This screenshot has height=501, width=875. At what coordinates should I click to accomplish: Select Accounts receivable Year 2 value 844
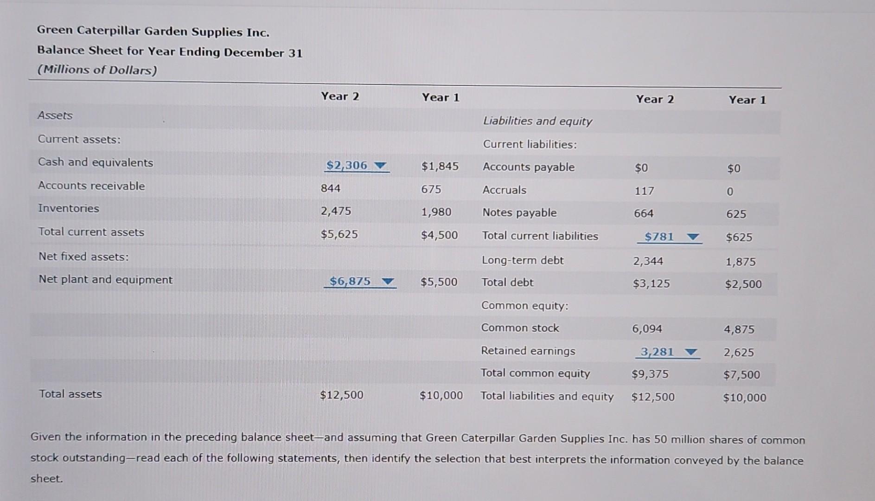331,188
